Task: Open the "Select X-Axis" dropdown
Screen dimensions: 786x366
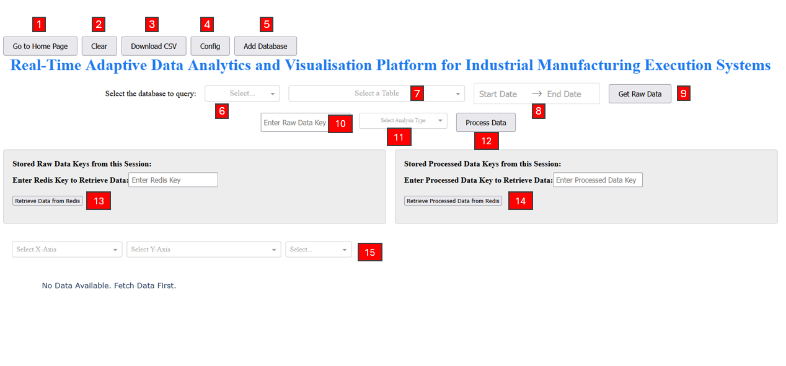Action: 66,249
